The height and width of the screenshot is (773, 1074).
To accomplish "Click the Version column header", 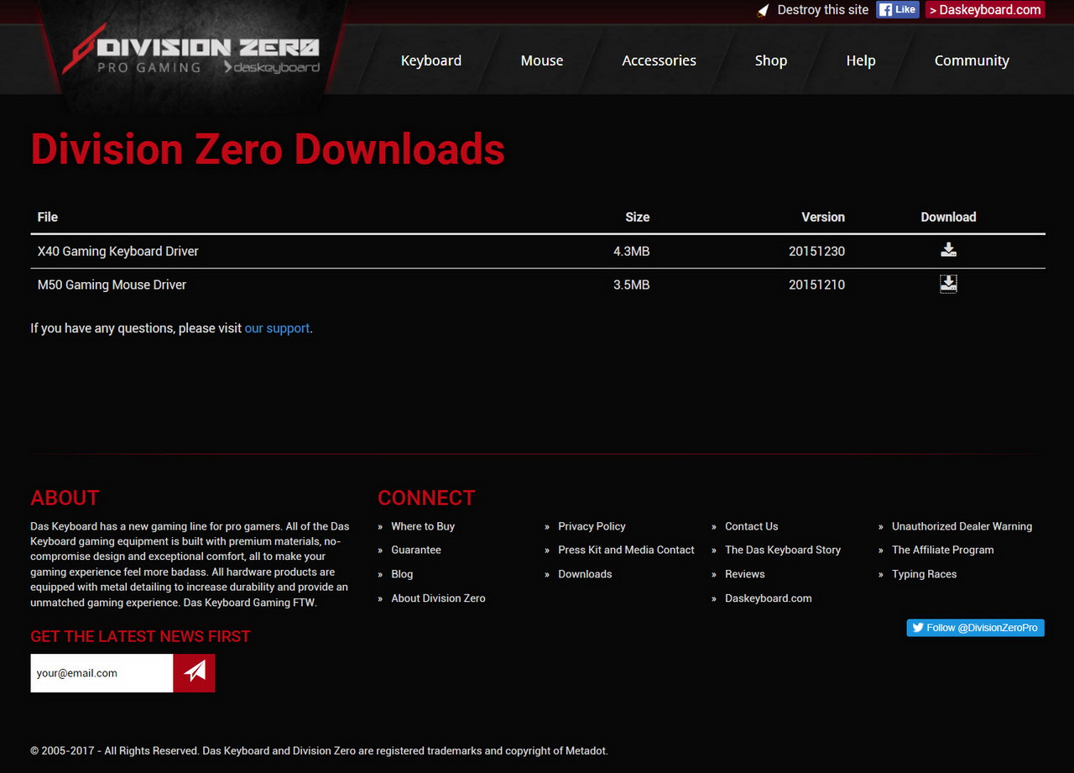I will coord(823,217).
